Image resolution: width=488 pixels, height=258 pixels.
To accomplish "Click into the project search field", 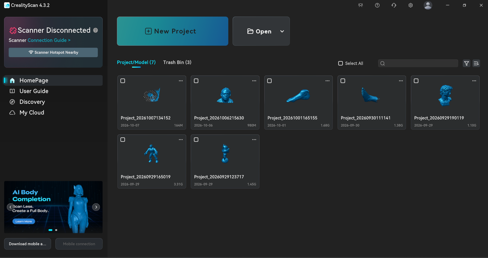I will [418, 63].
